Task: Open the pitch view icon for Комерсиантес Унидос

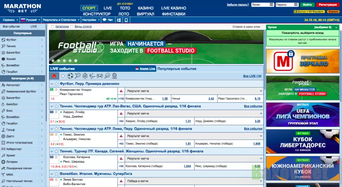Action: 52,90
